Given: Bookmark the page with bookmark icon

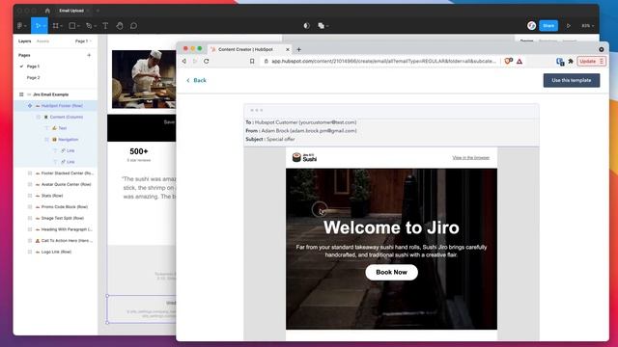Looking at the screenshot, I should tap(252, 61).
